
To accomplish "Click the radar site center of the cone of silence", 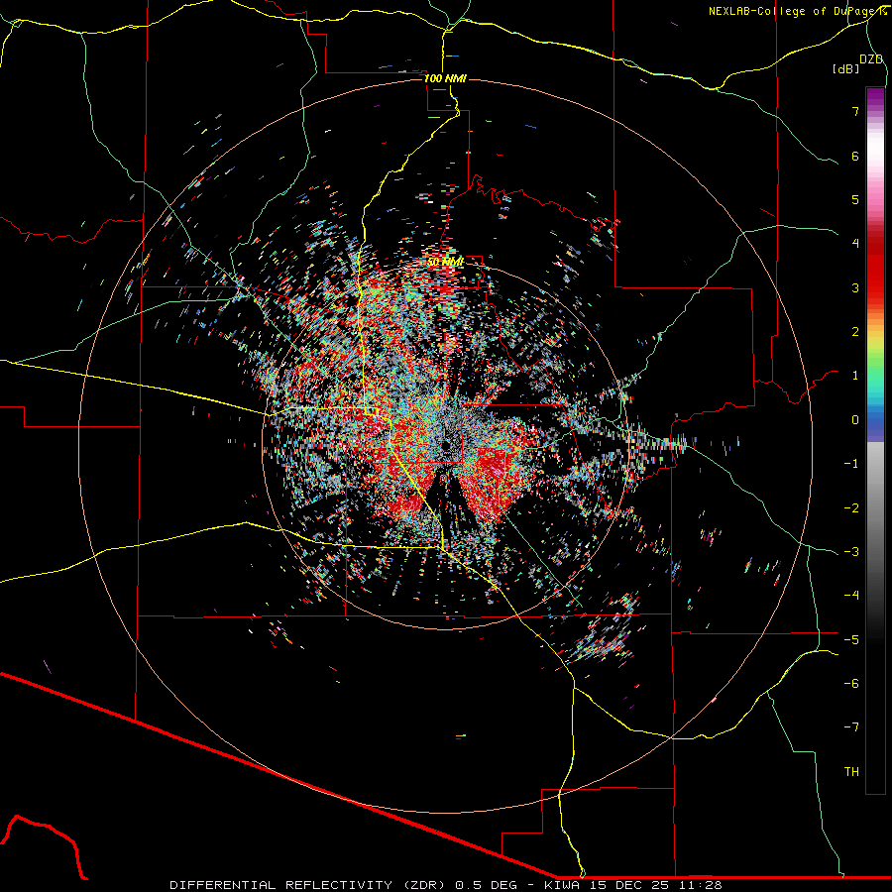I will 445,446.
